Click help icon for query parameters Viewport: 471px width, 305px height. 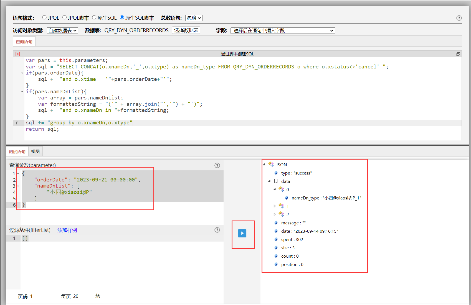pyautogui.click(x=217, y=165)
